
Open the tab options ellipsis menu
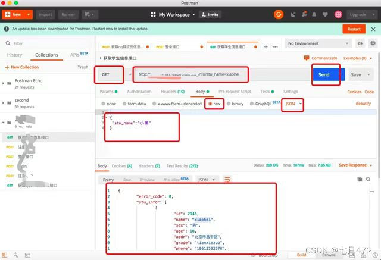(275, 47)
